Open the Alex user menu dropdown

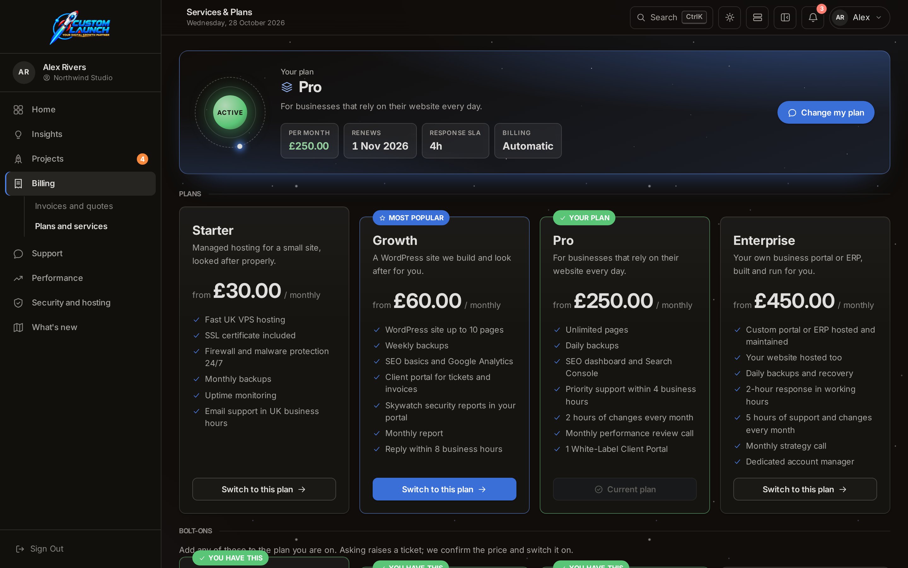pyautogui.click(x=859, y=18)
